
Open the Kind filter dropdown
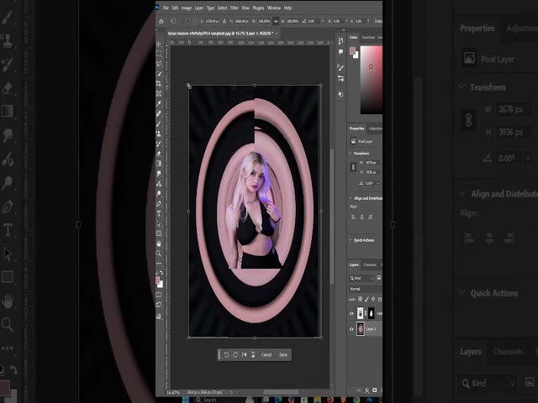pyautogui.click(x=361, y=278)
